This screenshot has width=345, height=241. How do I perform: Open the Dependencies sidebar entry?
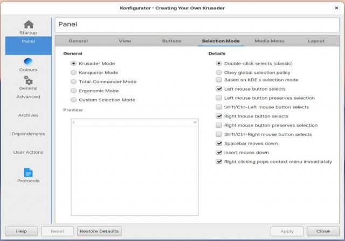28,134
